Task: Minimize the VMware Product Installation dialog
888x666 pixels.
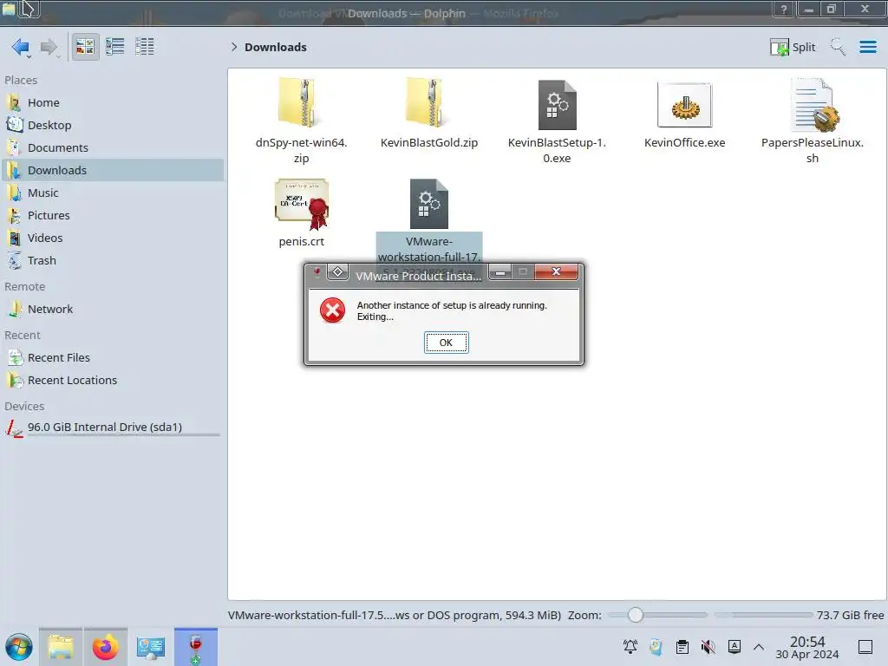Action: click(500, 272)
